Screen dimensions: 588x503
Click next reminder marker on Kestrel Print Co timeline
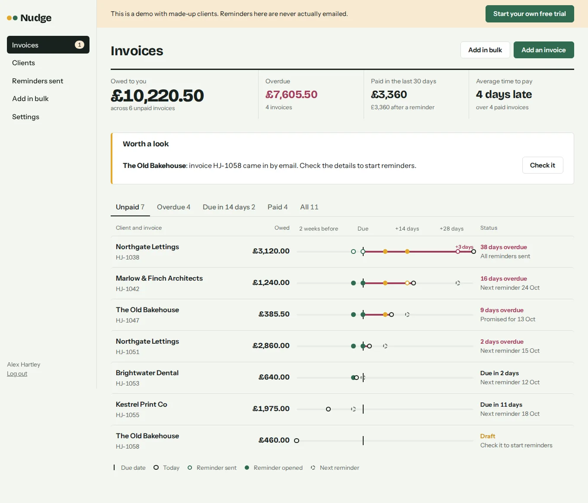[353, 409]
